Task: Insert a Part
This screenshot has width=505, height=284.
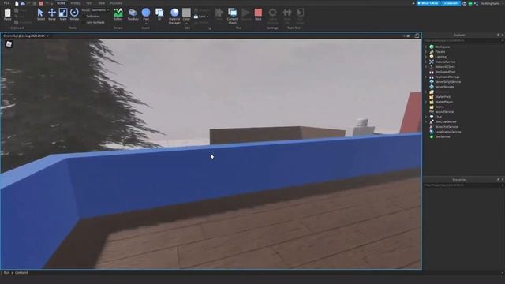Action: [x=146, y=13]
